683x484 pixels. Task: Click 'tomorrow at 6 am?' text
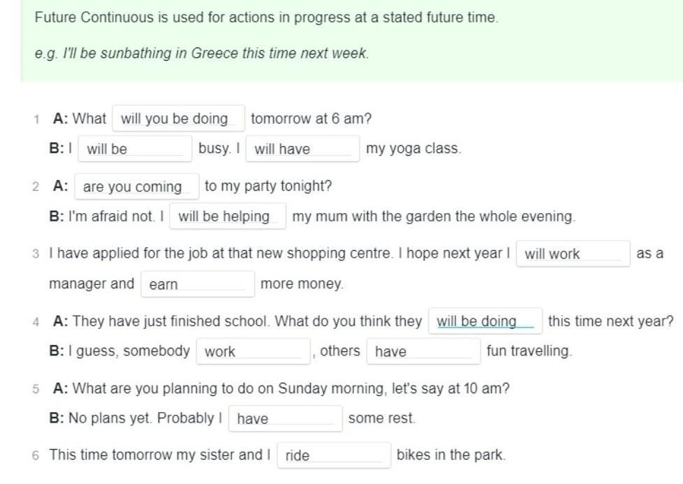click(311, 119)
